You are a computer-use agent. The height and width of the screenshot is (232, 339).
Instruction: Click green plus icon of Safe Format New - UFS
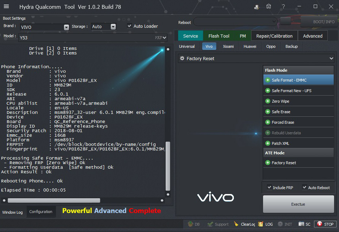268,90
